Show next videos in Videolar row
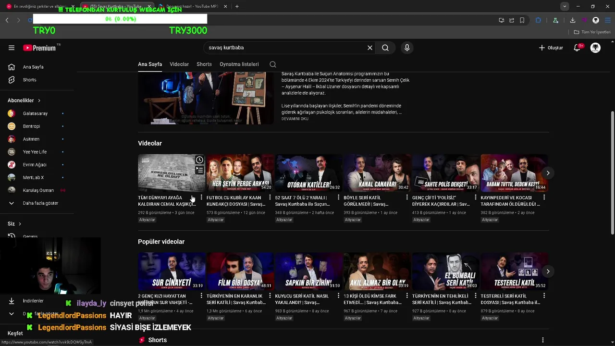 548,173
